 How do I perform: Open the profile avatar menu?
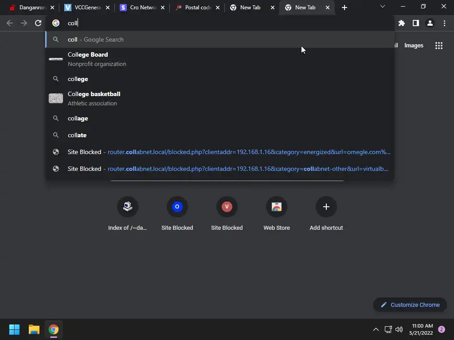[x=430, y=23]
